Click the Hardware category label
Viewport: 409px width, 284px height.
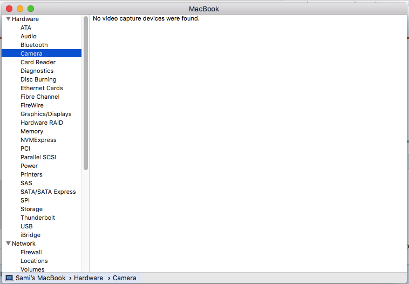click(x=25, y=19)
